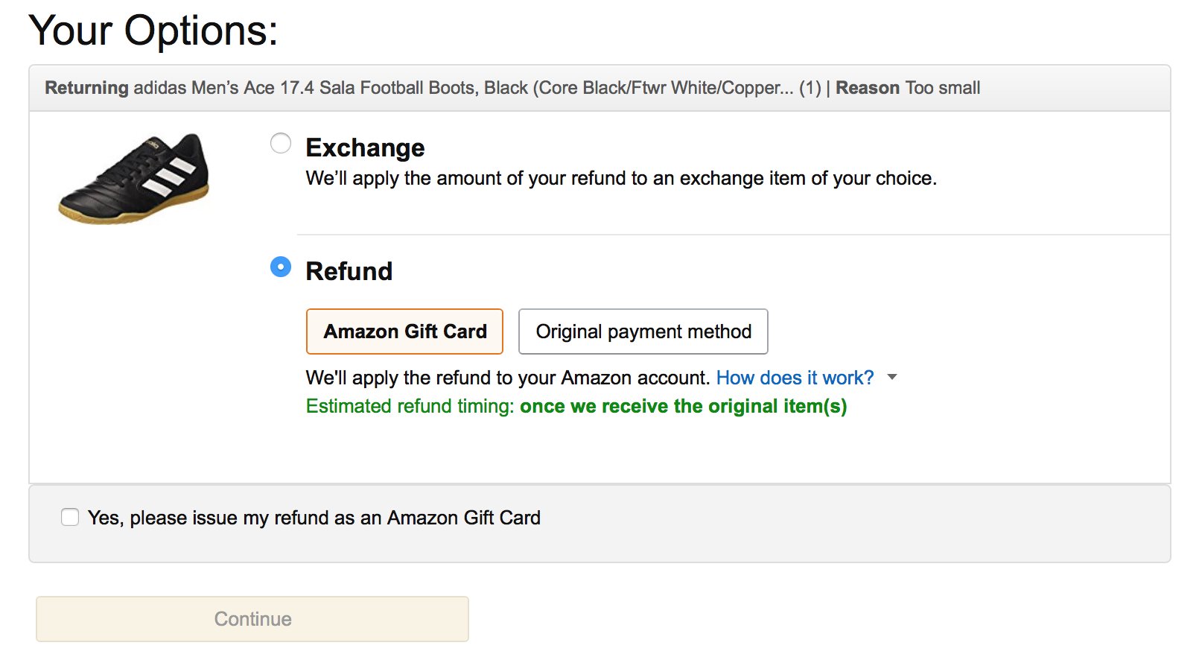Click the "Your Options:" page heading

(x=153, y=31)
